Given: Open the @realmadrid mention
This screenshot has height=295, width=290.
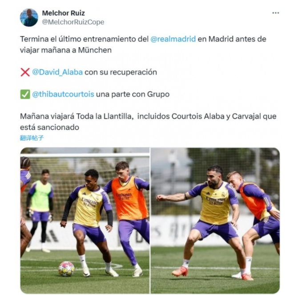Looking at the screenshot, I should click(173, 39).
